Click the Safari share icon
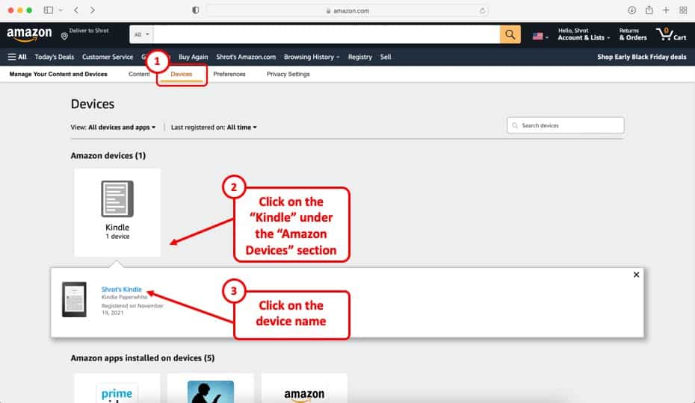The height and width of the screenshot is (403, 695). (649, 10)
